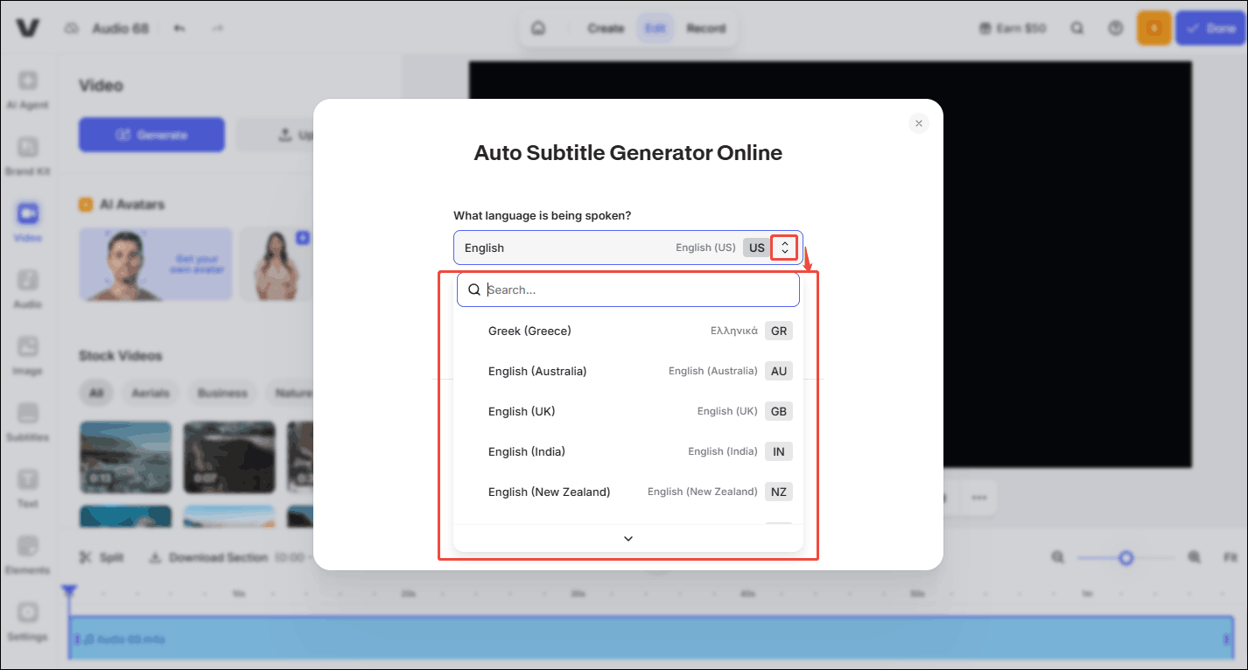The height and width of the screenshot is (670, 1248).
Task: Zoom in timeline with plus magnifier
Action: (x=1194, y=557)
